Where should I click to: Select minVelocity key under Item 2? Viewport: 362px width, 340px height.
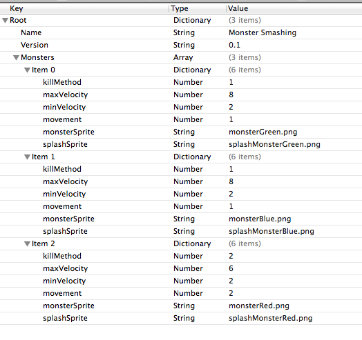coord(64,281)
